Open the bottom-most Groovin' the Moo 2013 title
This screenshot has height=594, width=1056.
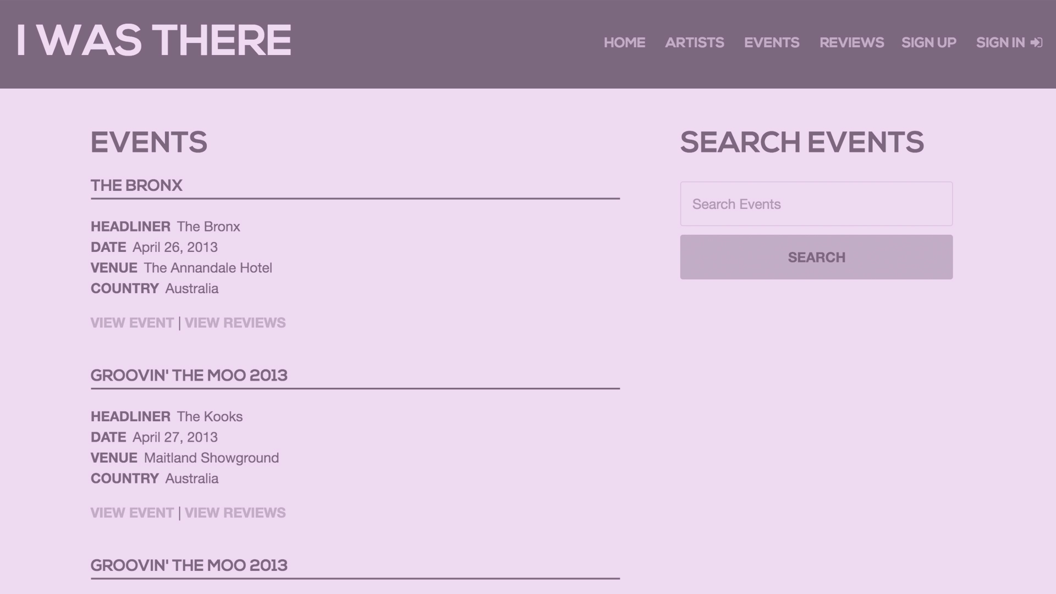coord(189,565)
